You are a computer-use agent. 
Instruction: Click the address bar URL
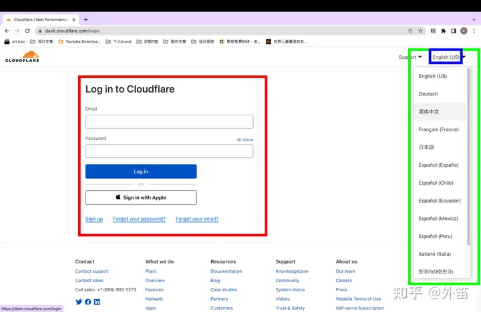tap(72, 31)
